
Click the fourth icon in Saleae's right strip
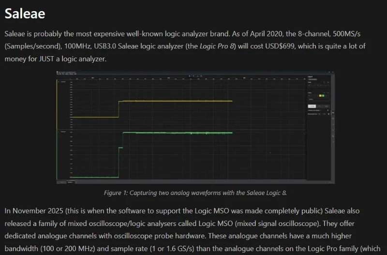332,131
